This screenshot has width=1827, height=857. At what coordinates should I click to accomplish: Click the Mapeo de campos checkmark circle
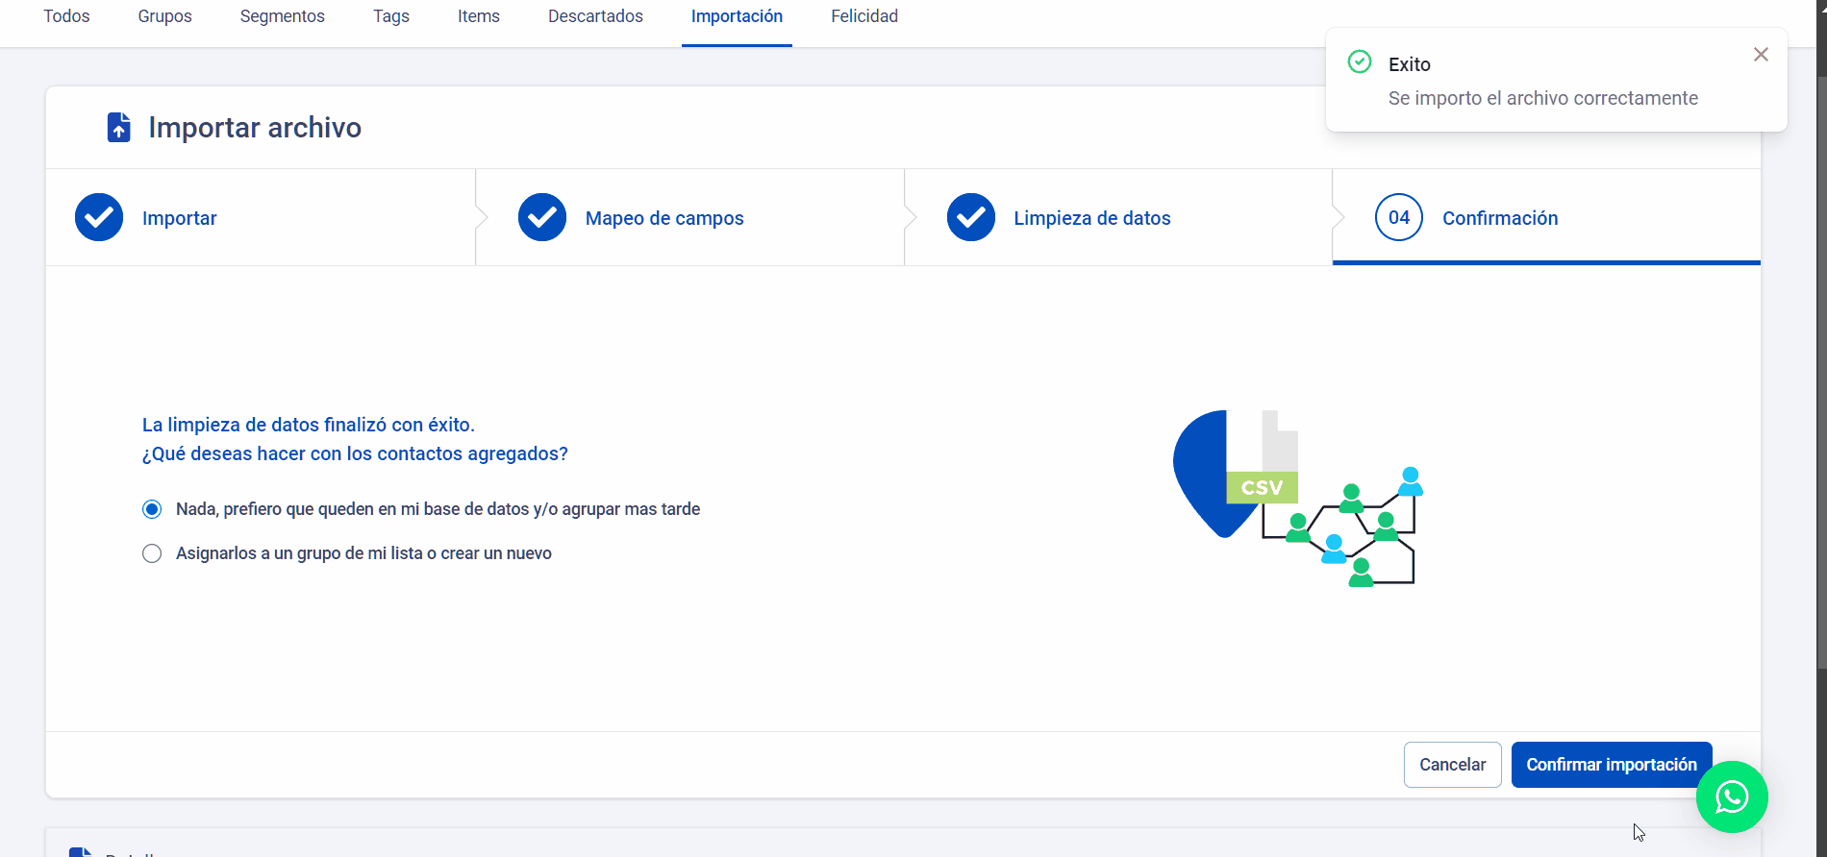(x=542, y=217)
